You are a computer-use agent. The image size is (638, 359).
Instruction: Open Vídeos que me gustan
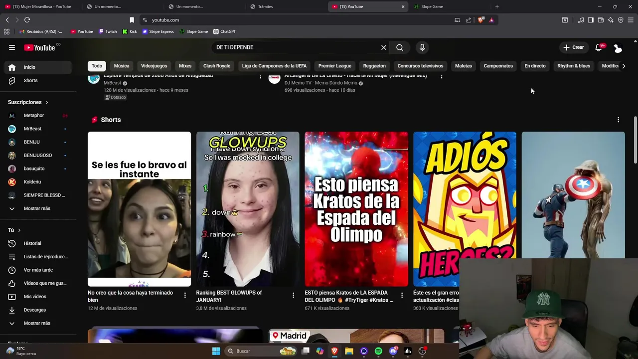tap(38, 283)
